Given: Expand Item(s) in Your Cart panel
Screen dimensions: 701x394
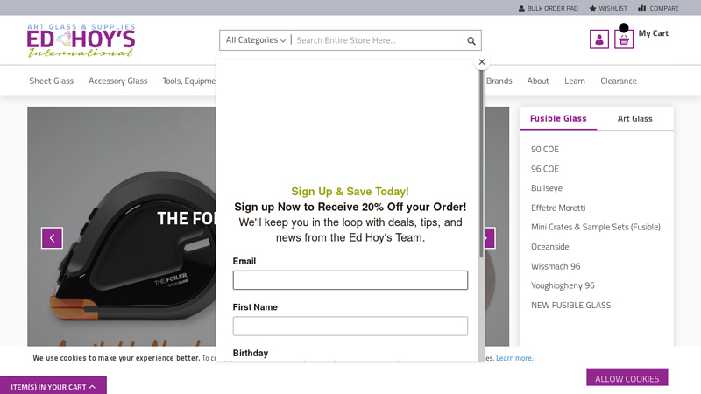Looking at the screenshot, I should pos(53,386).
